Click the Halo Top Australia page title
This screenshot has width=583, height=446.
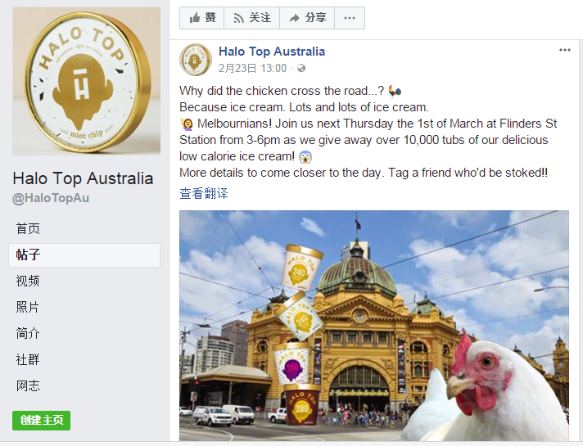83,178
